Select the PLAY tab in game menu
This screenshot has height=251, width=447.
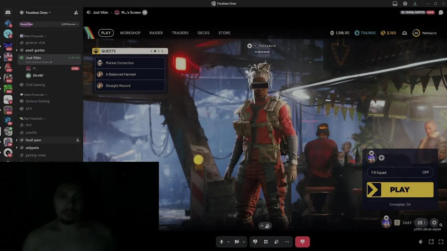click(106, 33)
